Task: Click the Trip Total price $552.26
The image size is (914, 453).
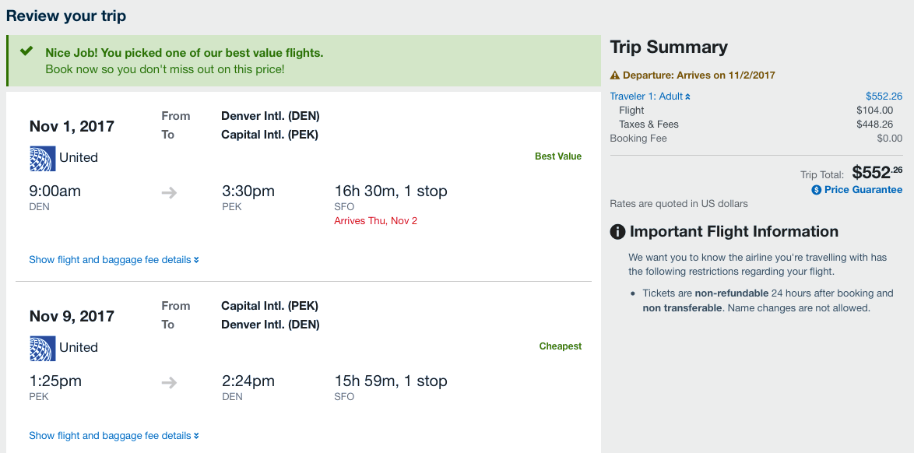Action: click(877, 173)
